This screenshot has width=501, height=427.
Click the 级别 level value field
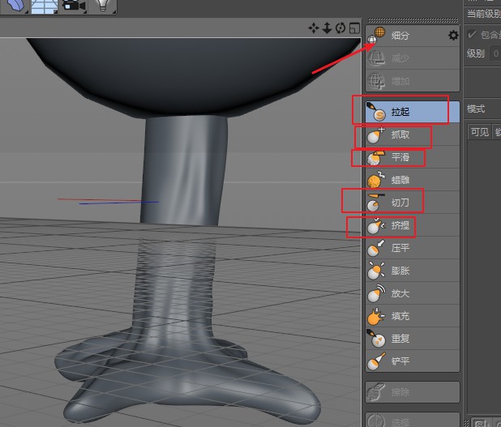point(495,53)
